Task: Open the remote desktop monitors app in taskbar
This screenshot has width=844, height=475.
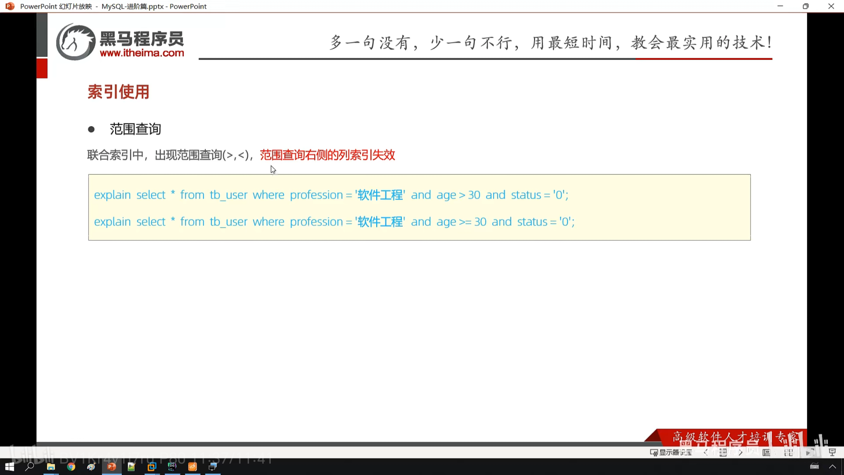Action: [x=213, y=466]
